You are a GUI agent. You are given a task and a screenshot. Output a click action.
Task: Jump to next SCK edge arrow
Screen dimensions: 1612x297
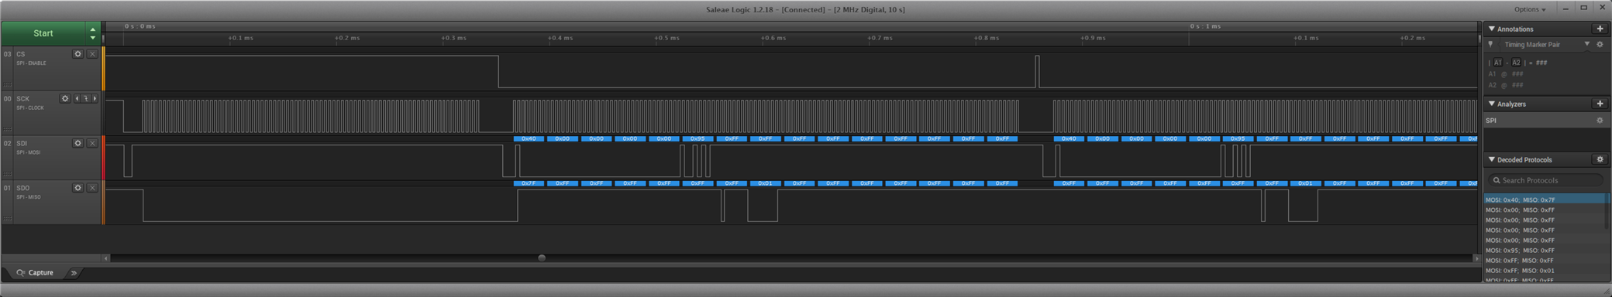(x=95, y=99)
